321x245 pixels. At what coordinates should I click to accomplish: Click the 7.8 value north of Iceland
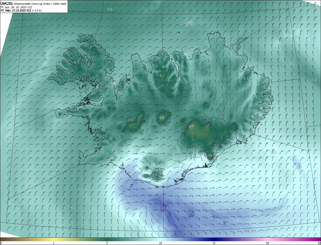pyautogui.click(x=189, y=23)
